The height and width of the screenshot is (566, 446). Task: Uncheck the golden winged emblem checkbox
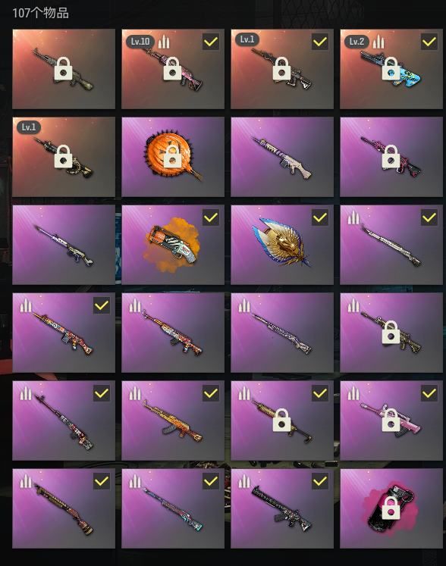pos(320,217)
